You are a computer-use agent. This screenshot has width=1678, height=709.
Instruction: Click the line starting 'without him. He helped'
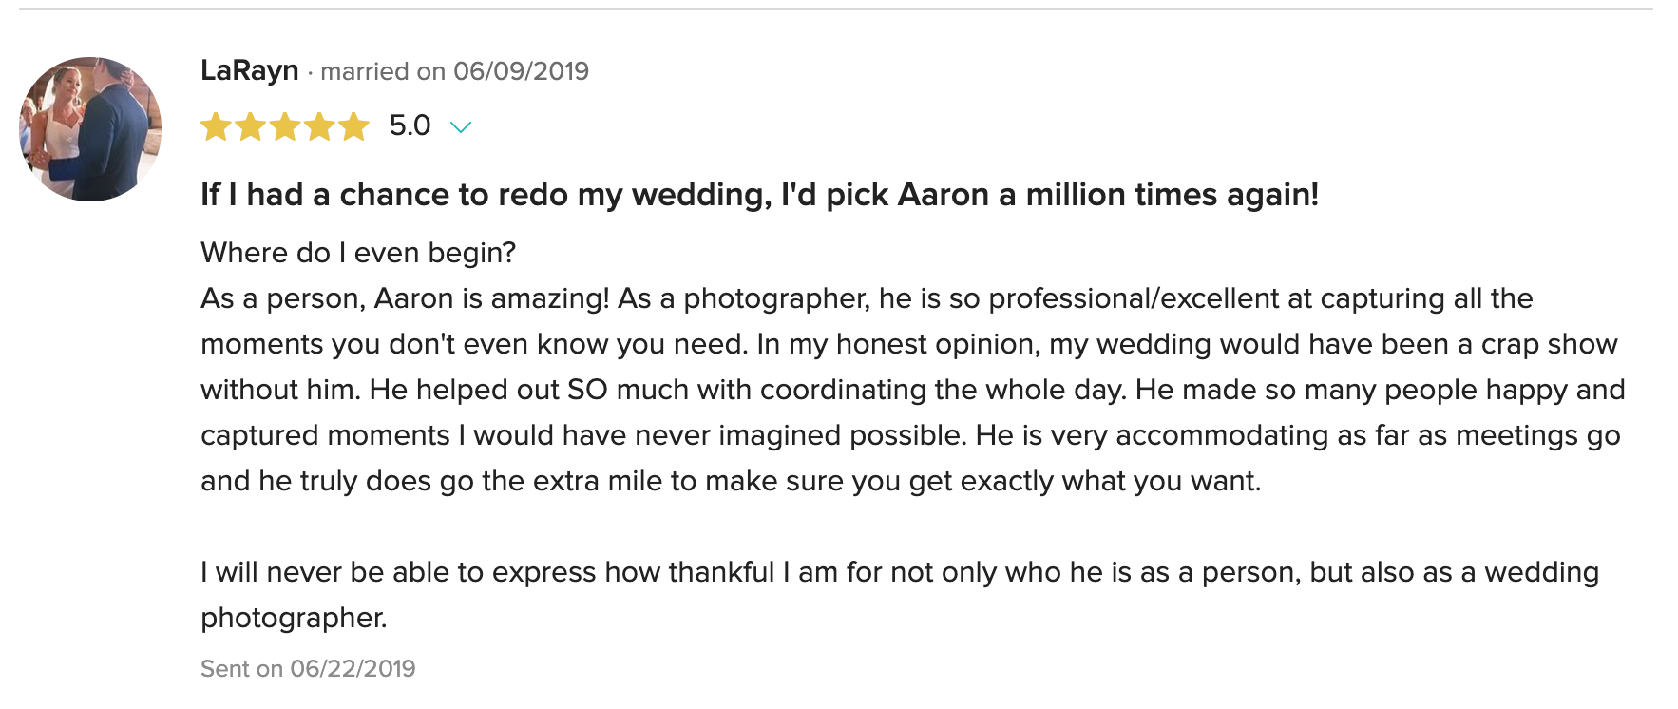point(912,390)
